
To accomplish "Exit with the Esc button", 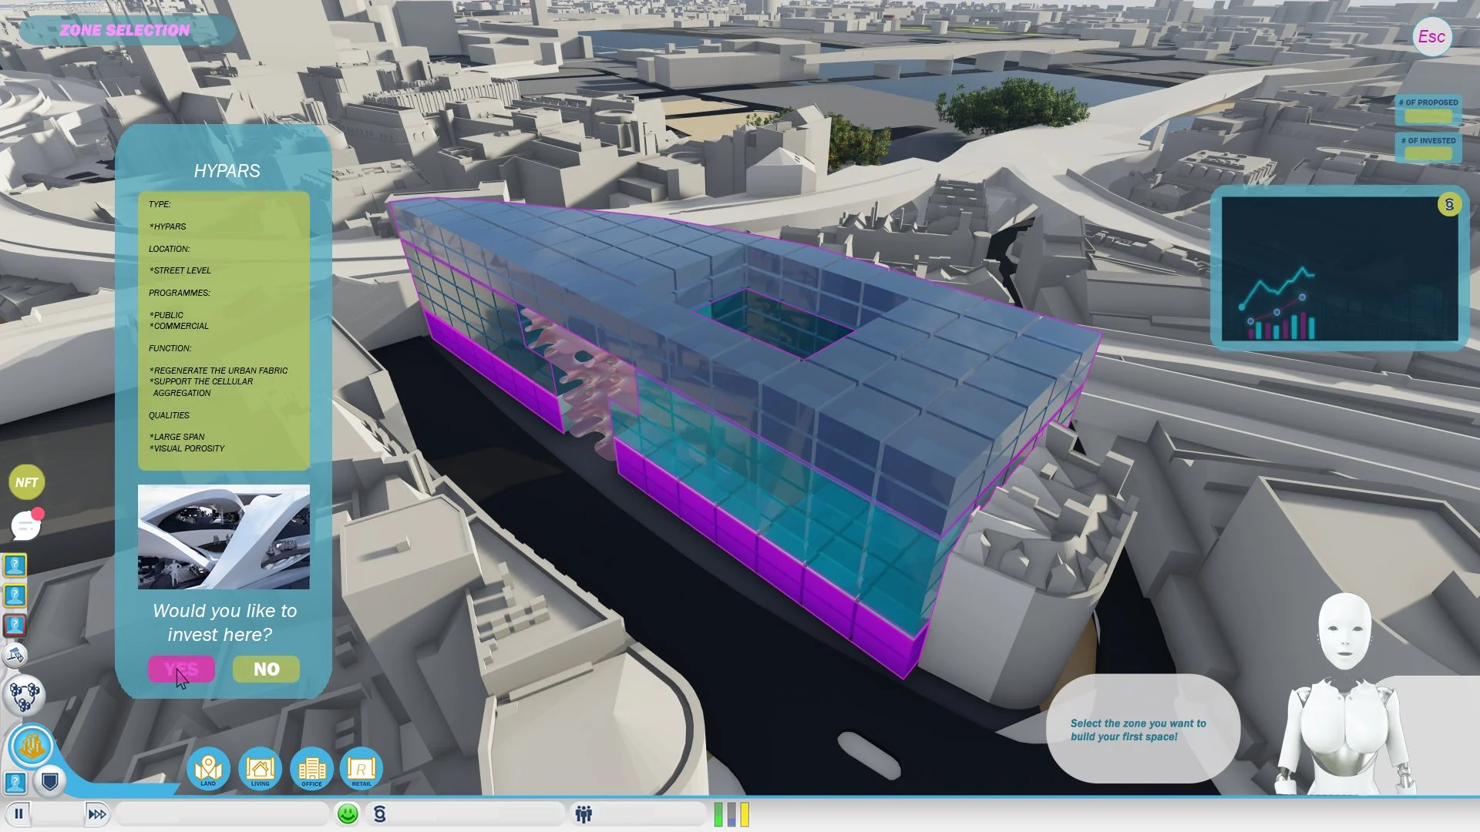I will point(1431,36).
